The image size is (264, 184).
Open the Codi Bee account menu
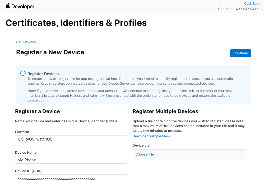[253, 4]
